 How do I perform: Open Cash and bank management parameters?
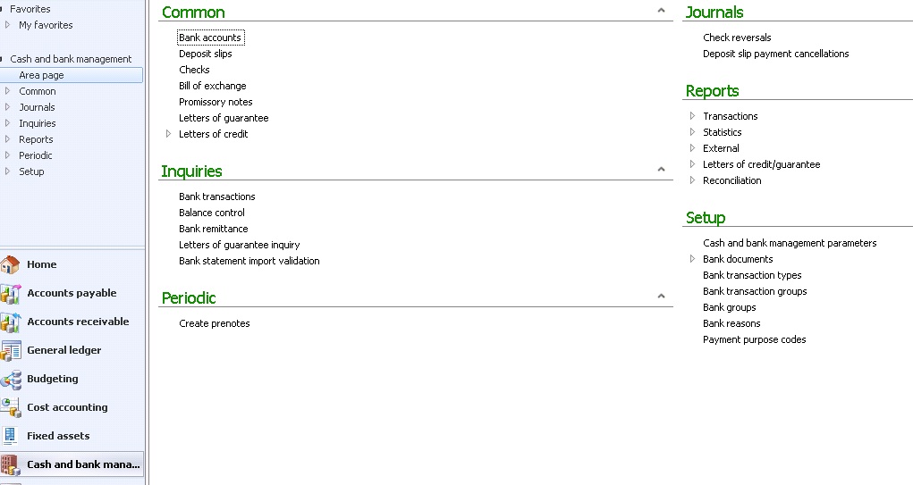coord(790,243)
